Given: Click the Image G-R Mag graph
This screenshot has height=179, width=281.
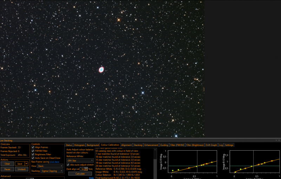Looking at the screenshot, I should (x=192, y=161).
